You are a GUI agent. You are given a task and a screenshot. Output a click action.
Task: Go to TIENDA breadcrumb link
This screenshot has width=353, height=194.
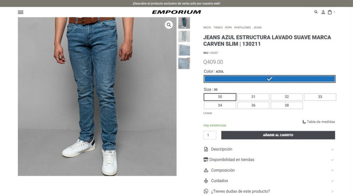[x=218, y=28]
